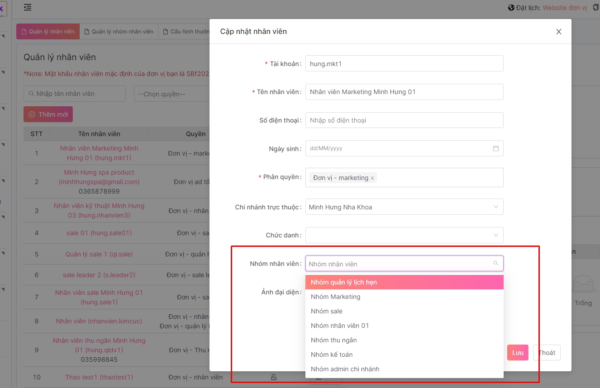Click the hamburger menu collapse icon
This screenshot has height=388, width=600.
[x=28, y=7]
